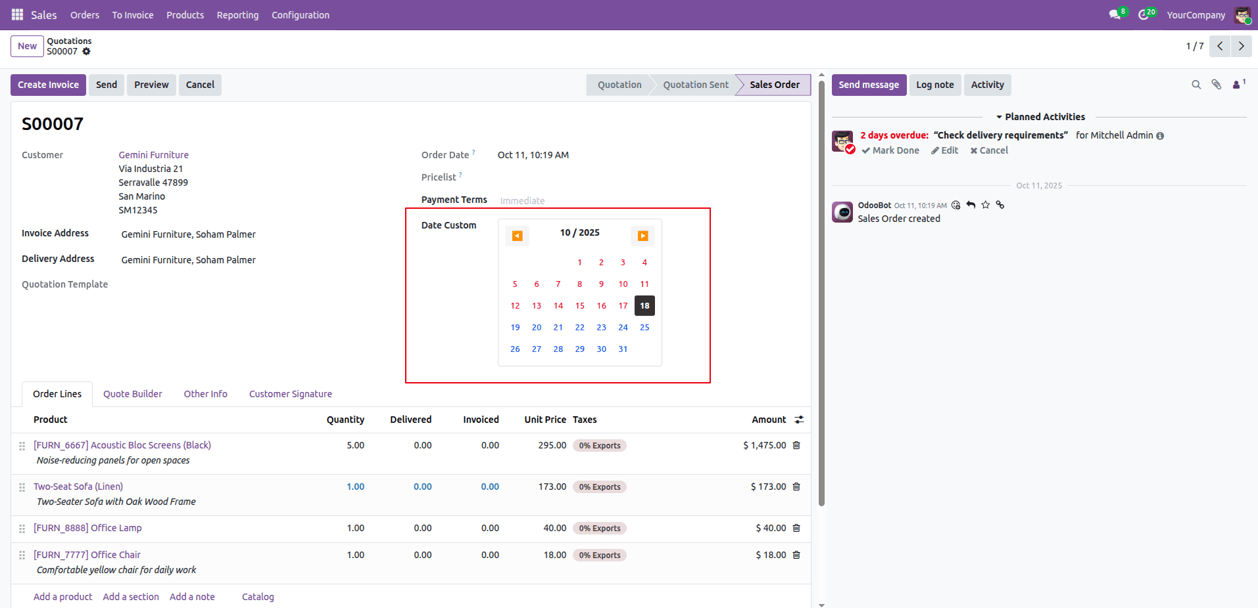Screen dimensions: 1258x608
Task: Click the Create Invoice button
Action: tap(48, 85)
